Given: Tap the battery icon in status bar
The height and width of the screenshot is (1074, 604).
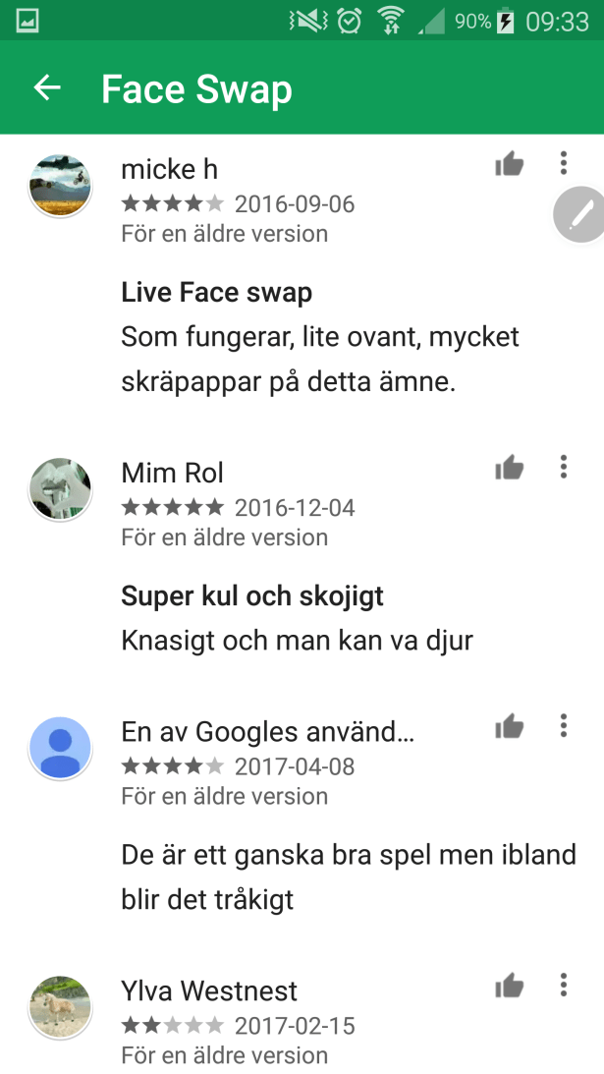Looking at the screenshot, I should pos(506,22).
